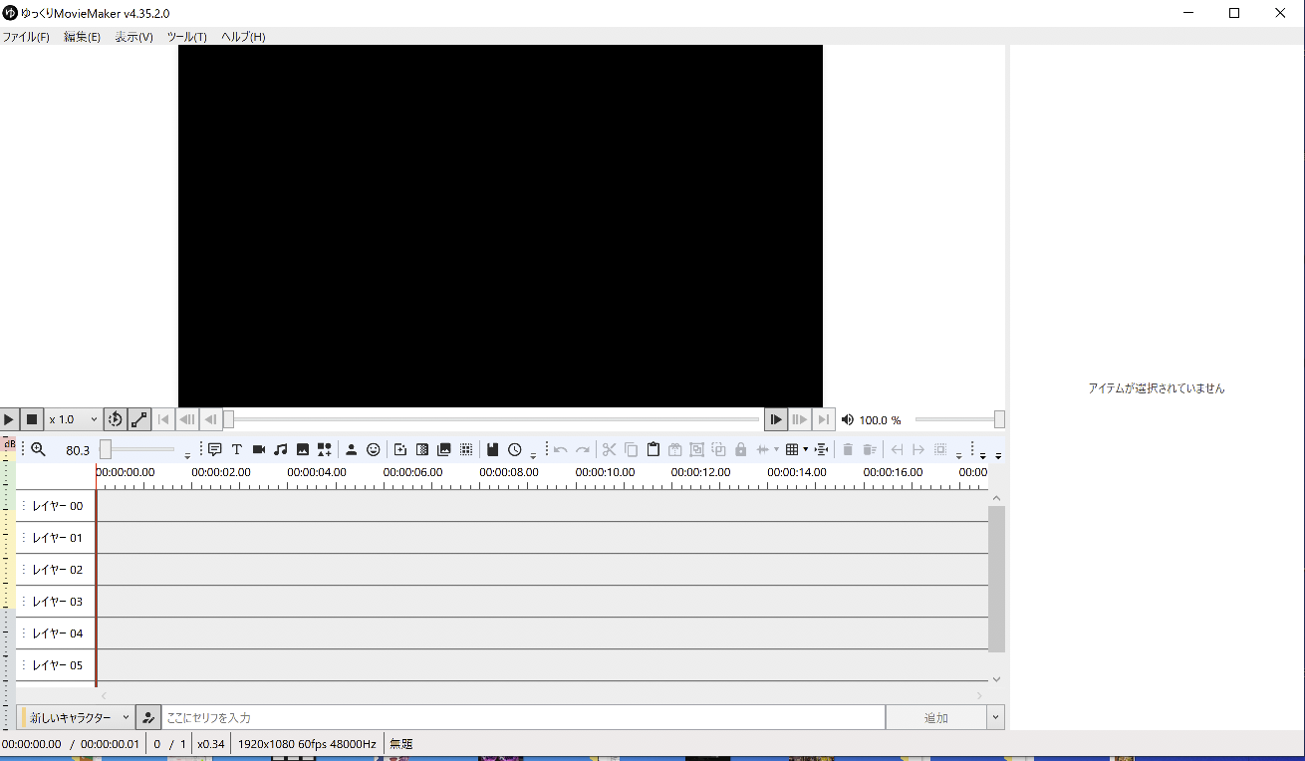The height and width of the screenshot is (761, 1305).
Task: Open the ファイル(F) menu
Action: coord(26,37)
